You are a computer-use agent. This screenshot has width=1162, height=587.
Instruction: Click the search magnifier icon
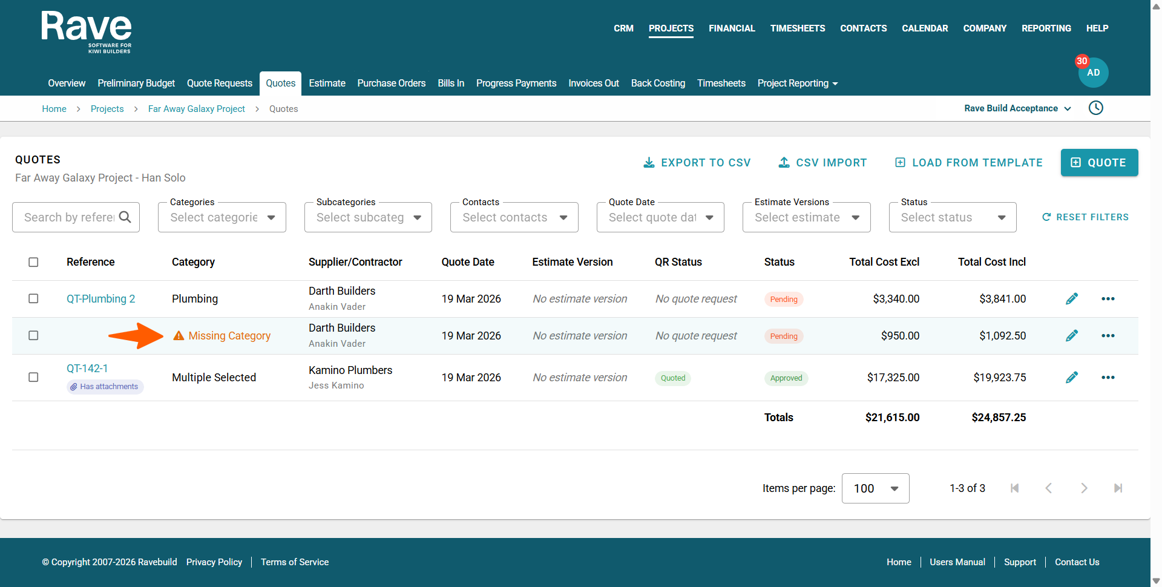pyautogui.click(x=125, y=217)
